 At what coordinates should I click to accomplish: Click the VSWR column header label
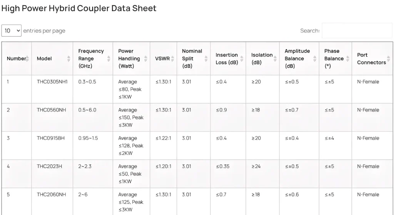click(162, 58)
